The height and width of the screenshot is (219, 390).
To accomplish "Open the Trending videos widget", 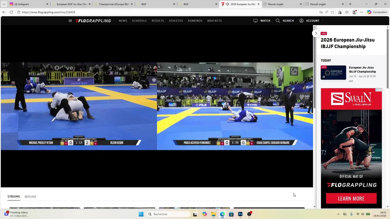I will (17, 214).
